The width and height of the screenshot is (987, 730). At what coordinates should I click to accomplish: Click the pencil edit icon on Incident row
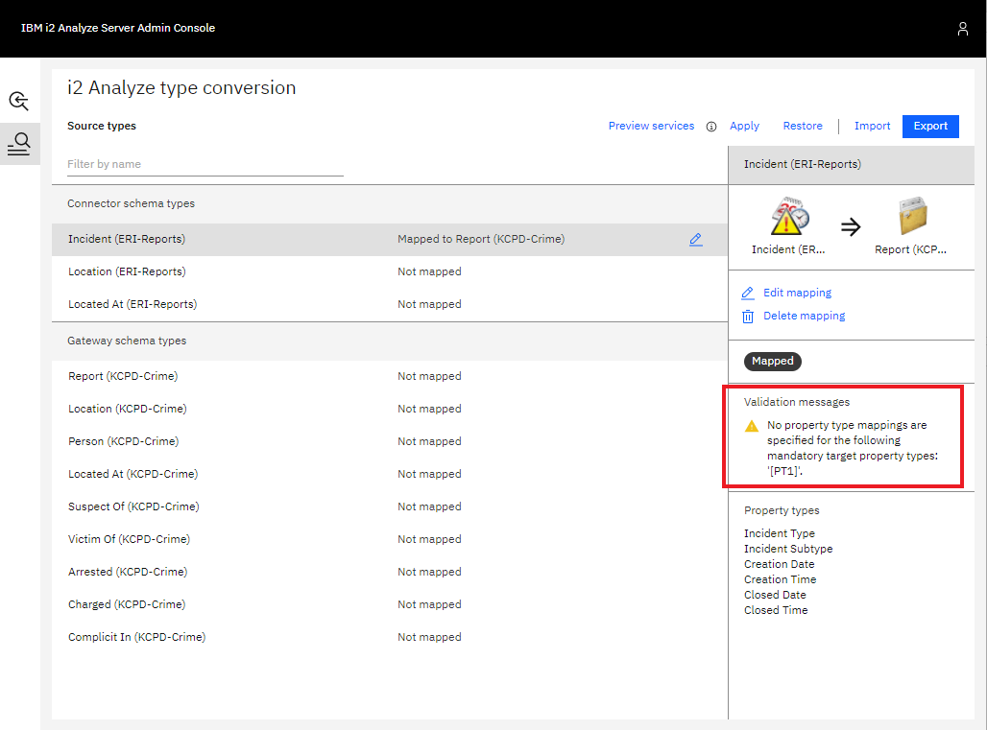point(695,240)
